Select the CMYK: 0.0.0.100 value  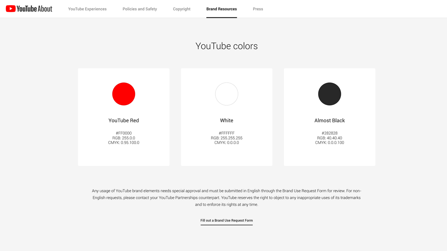point(329,143)
